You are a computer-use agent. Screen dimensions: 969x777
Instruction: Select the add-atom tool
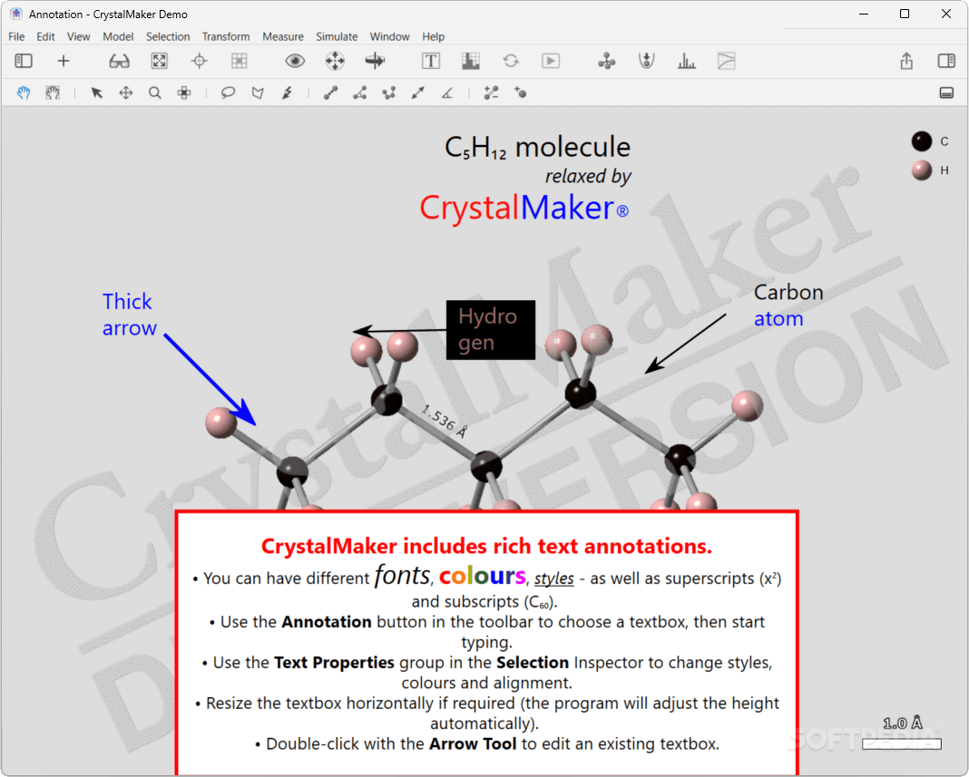(521, 92)
